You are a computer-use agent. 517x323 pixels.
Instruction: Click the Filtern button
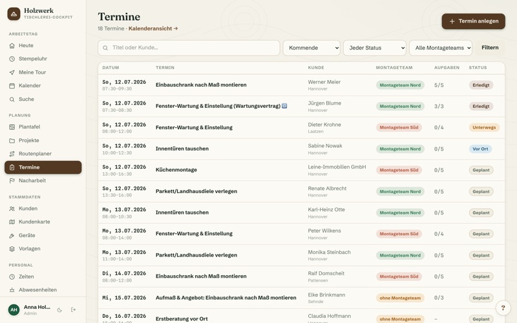[490, 48]
